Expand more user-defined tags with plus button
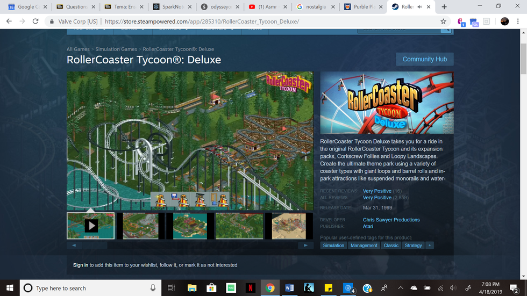 tap(429, 246)
